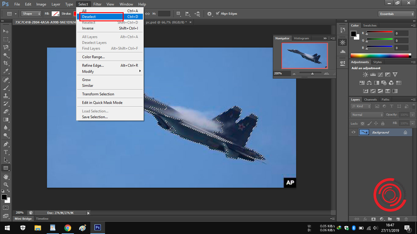Toggle the Align Edges checkbox
Image resolution: width=417 pixels, height=234 pixels.
(x=218, y=13)
